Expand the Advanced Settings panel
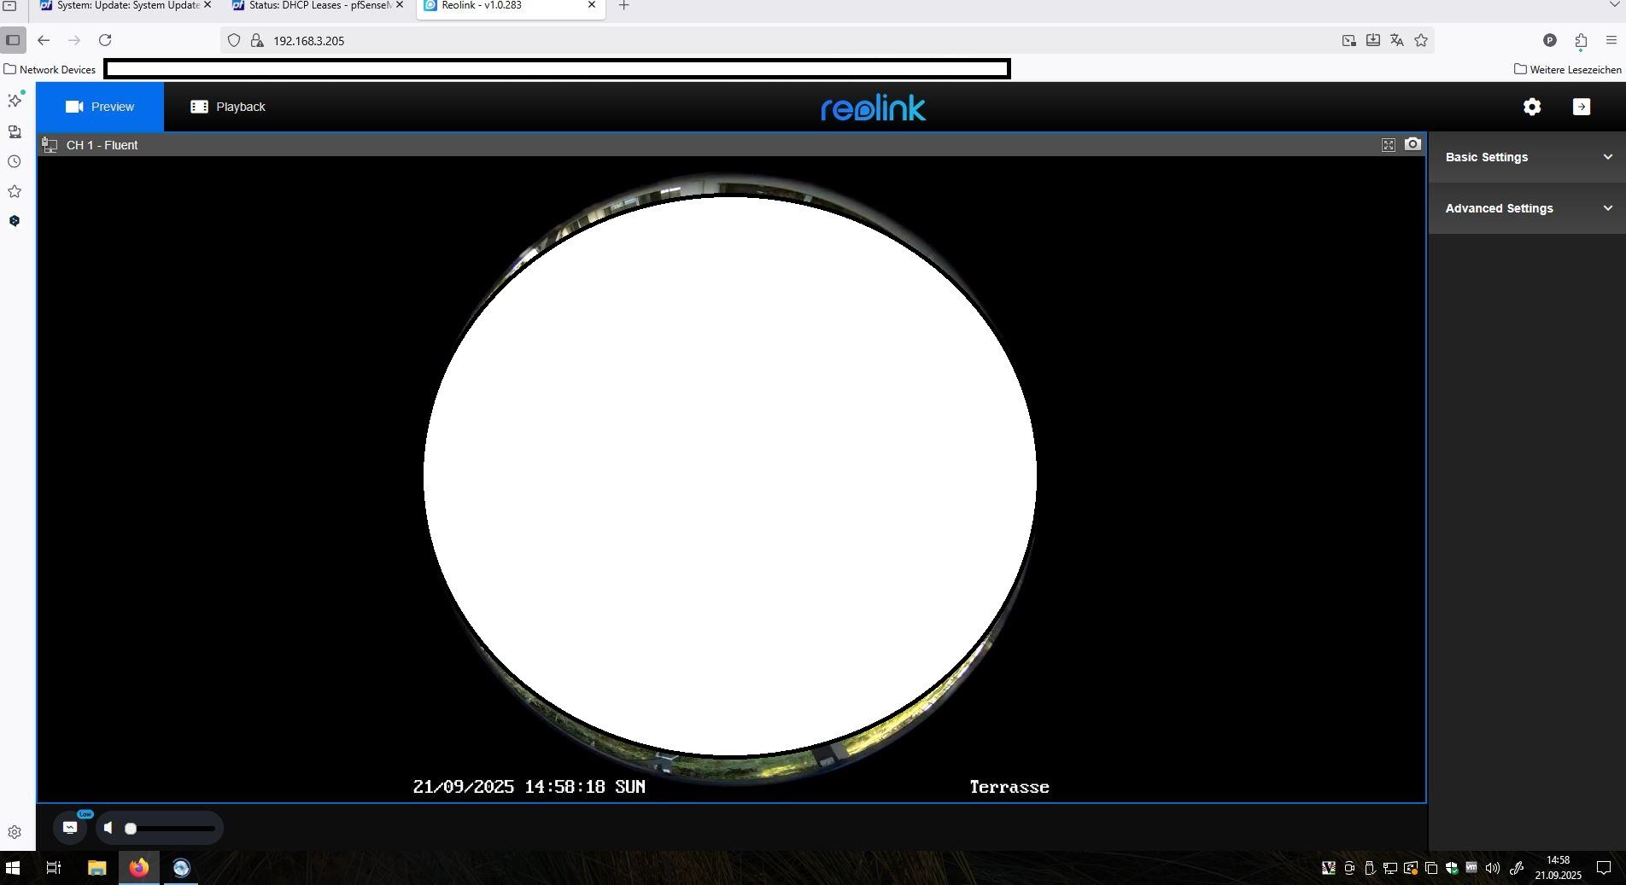1626x885 pixels. point(1527,208)
